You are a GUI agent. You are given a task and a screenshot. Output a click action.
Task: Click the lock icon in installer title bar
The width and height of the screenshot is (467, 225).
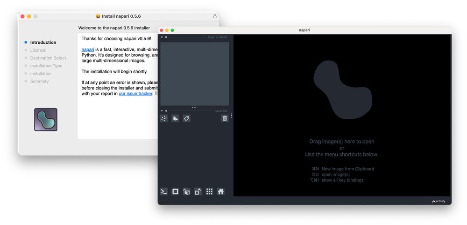coord(215,16)
